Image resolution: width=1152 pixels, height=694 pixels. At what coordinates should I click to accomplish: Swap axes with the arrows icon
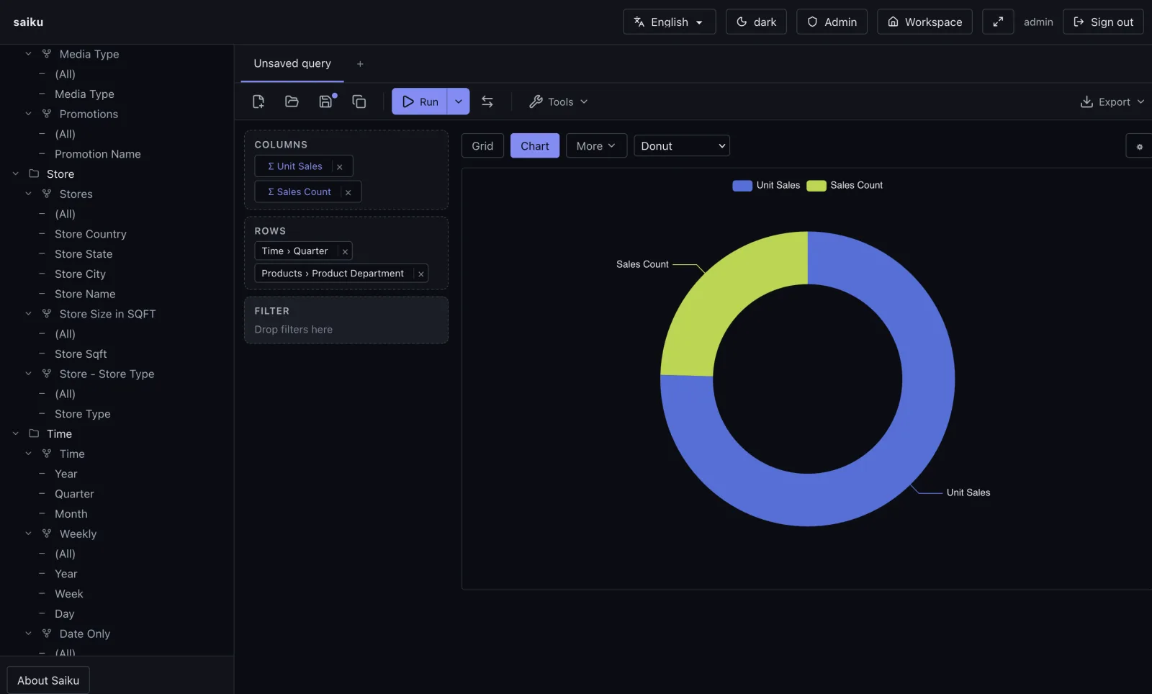click(487, 102)
